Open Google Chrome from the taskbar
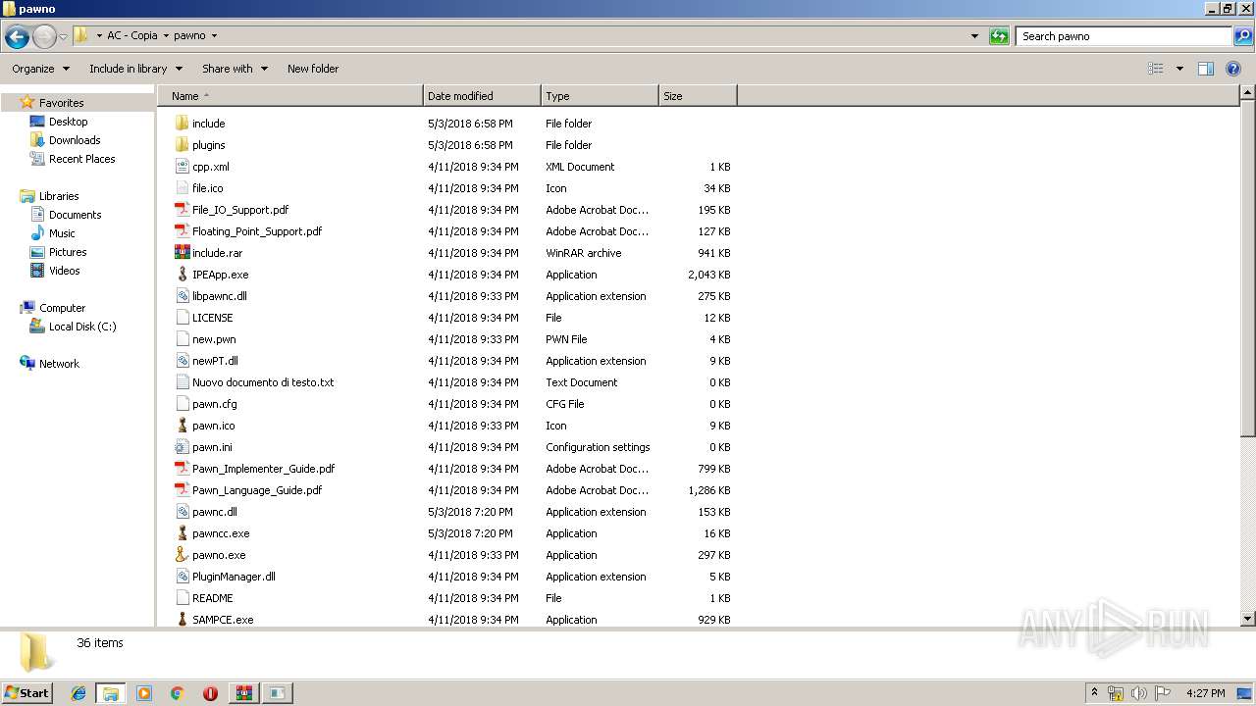 tap(178, 693)
